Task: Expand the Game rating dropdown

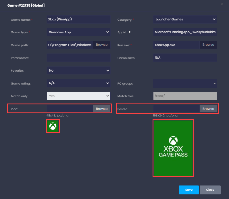Action: point(78,83)
